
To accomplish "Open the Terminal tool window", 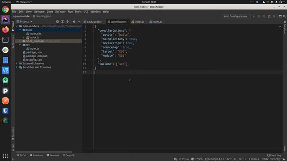I will [53, 155].
